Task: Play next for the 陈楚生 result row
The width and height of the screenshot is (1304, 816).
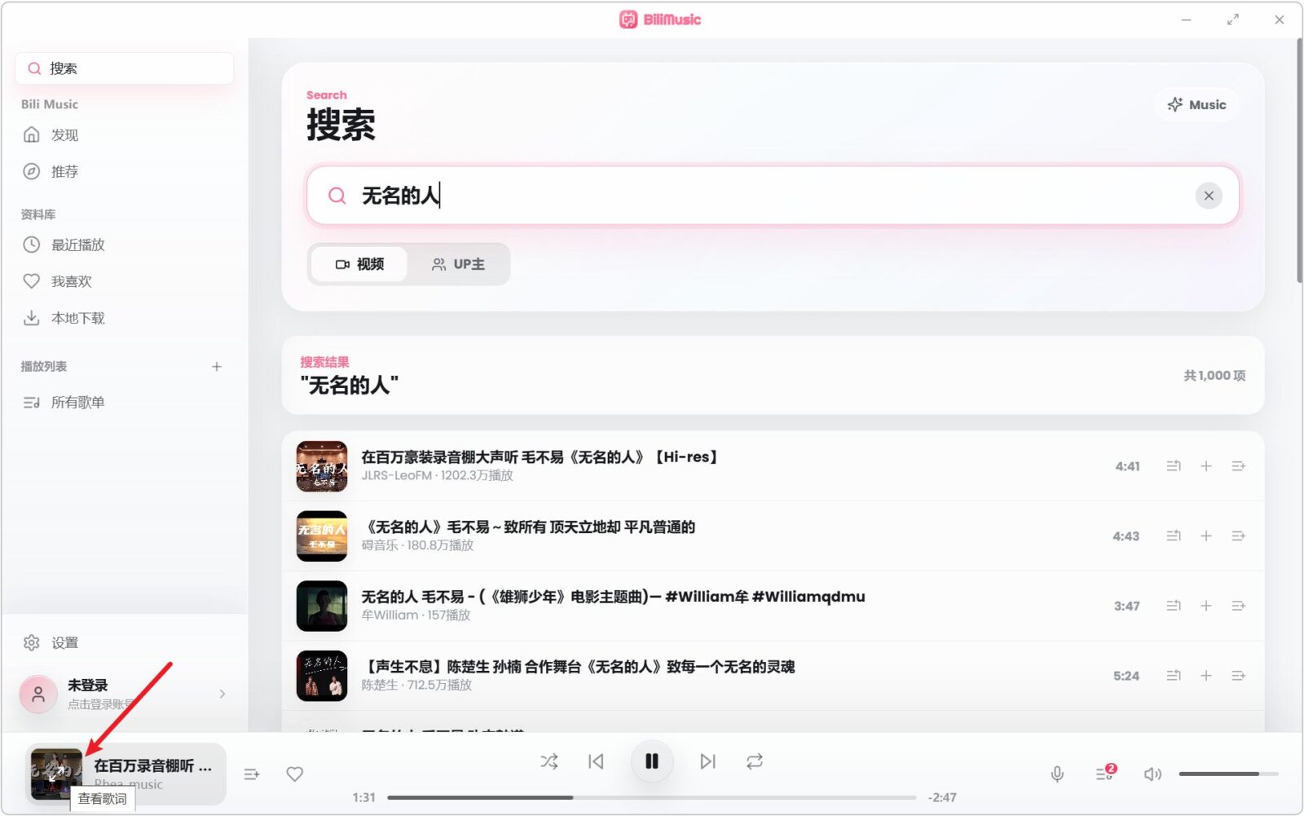Action: pyautogui.click(x=1174, y=676)
